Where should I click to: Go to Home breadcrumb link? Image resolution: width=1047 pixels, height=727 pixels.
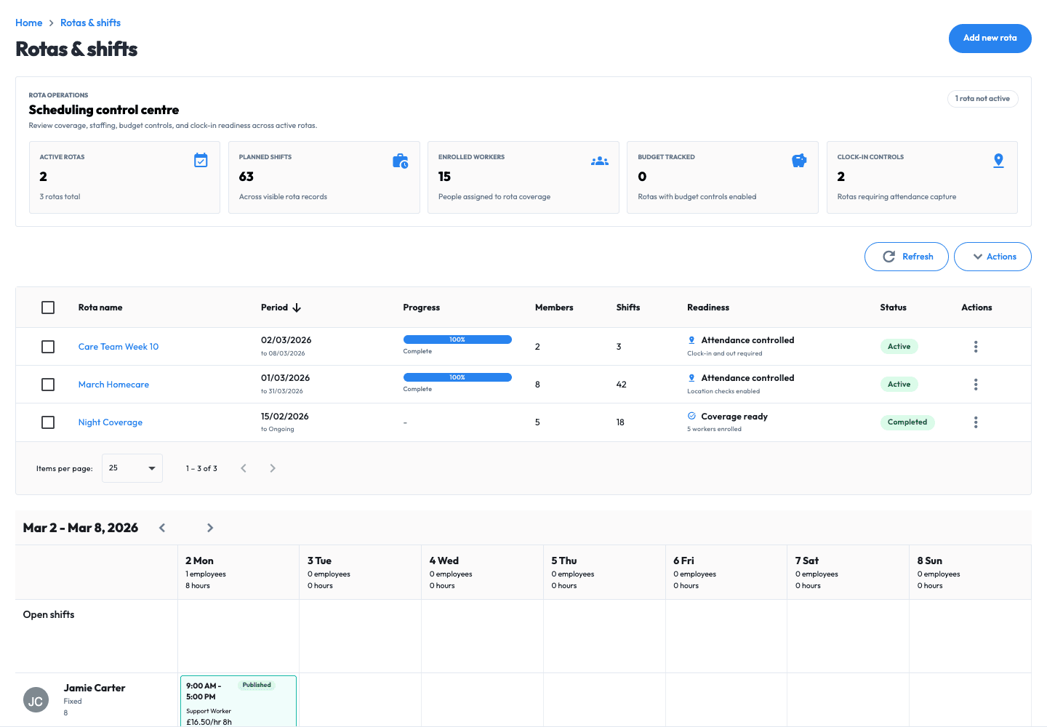click(x=29, y=23)
